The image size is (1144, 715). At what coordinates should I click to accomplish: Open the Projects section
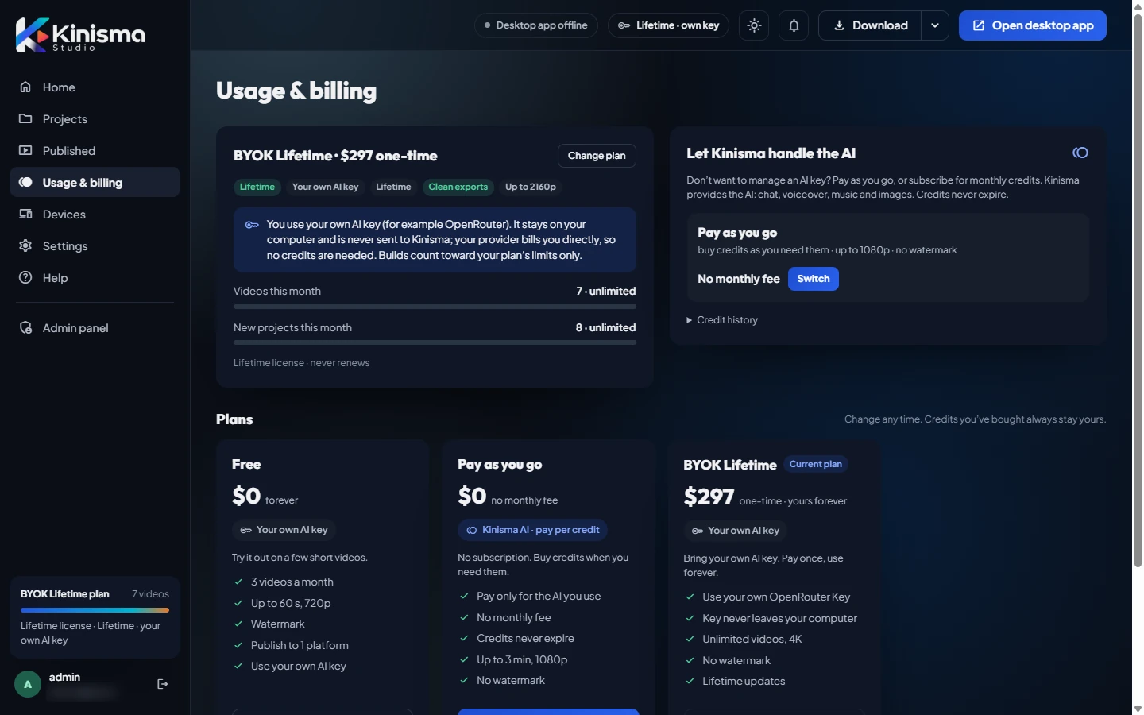click(95, 119)
